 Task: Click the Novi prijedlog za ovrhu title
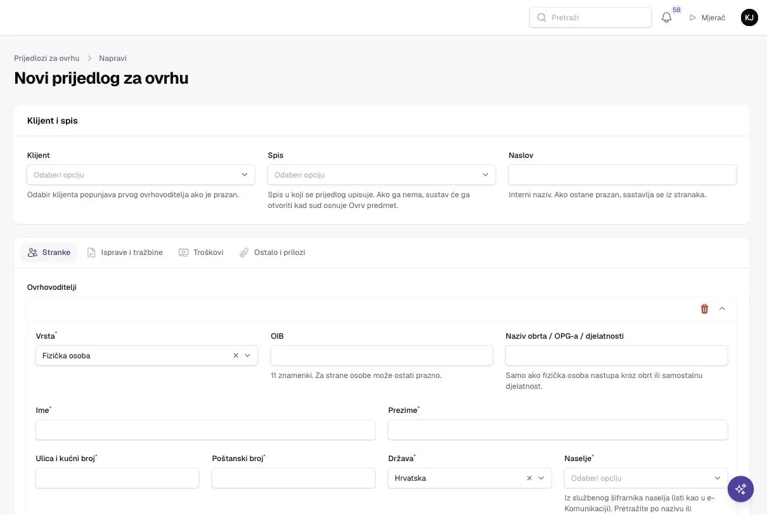click(101, 78)
